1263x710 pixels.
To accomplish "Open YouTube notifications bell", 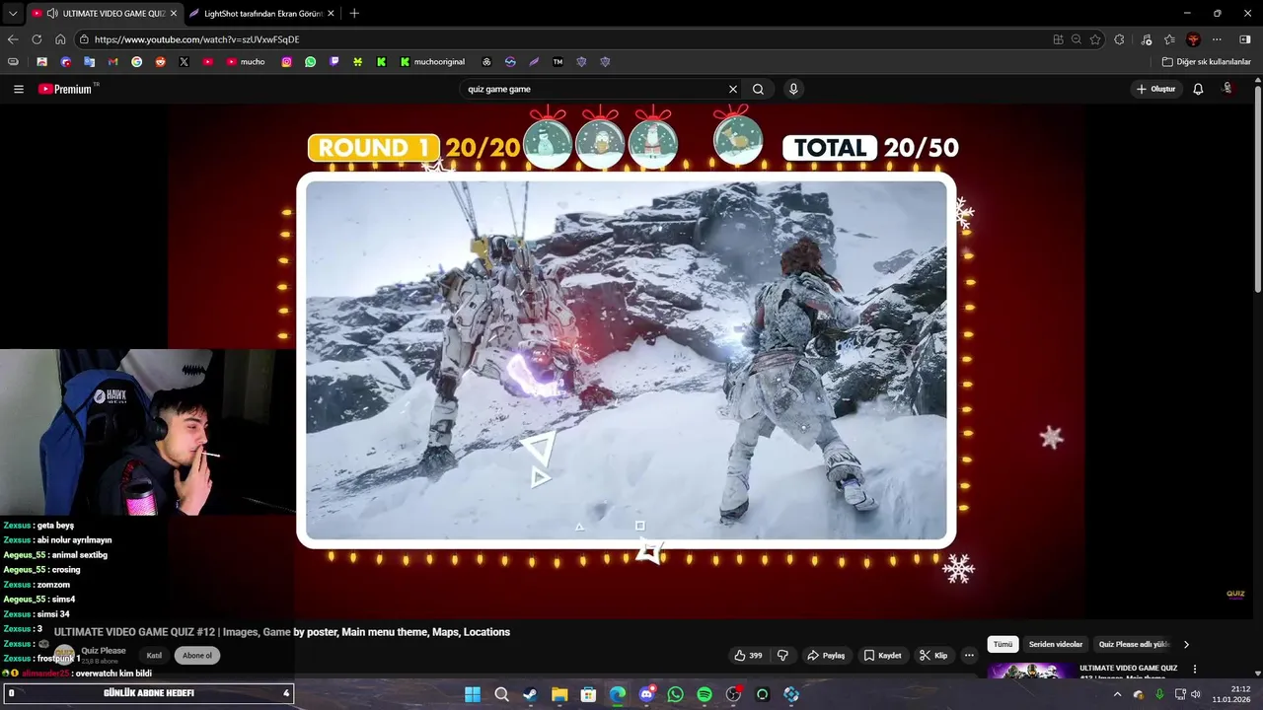I will 1198,89.
